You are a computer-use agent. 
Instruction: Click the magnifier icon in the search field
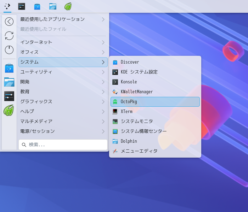[24, 145]
